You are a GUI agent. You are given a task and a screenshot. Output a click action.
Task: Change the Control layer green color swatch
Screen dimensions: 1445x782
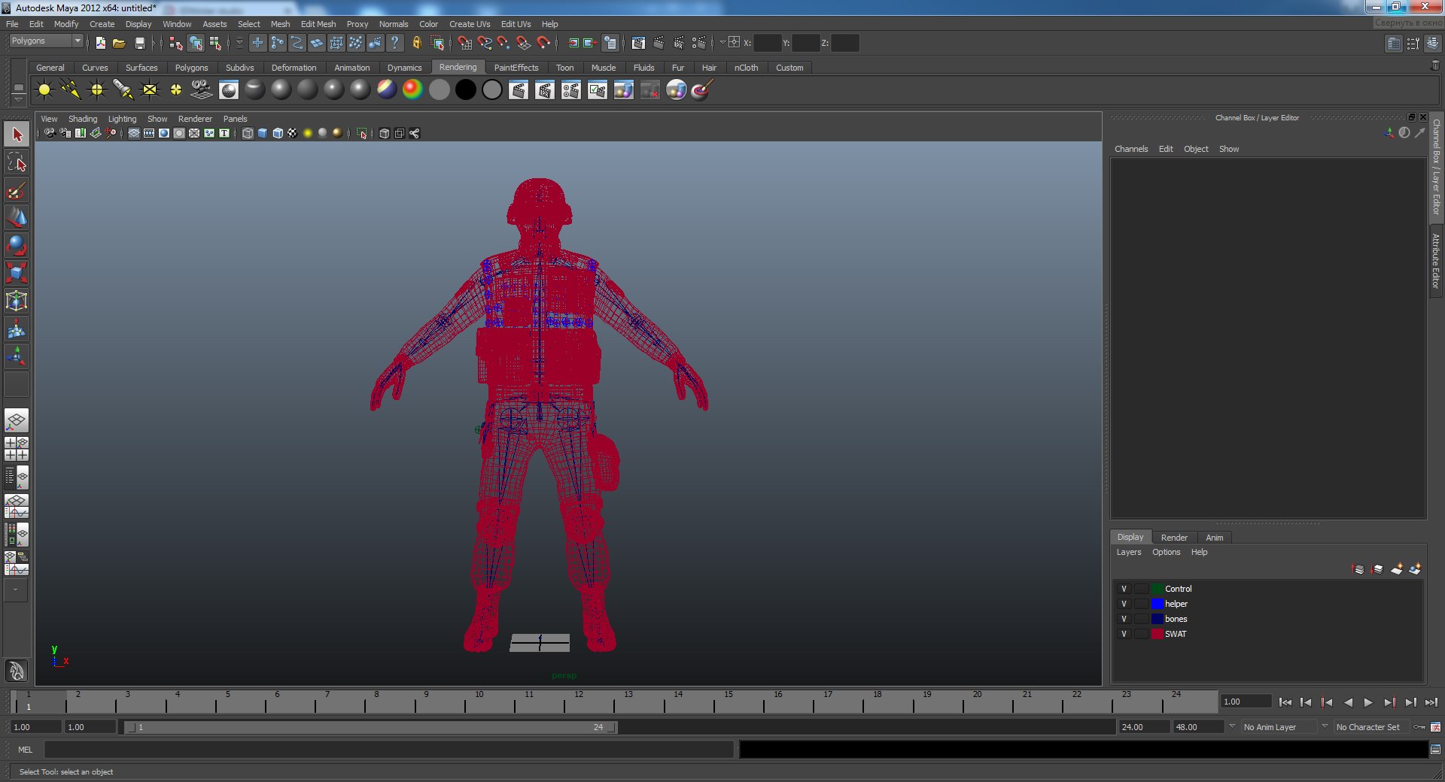pos(1158,589)
